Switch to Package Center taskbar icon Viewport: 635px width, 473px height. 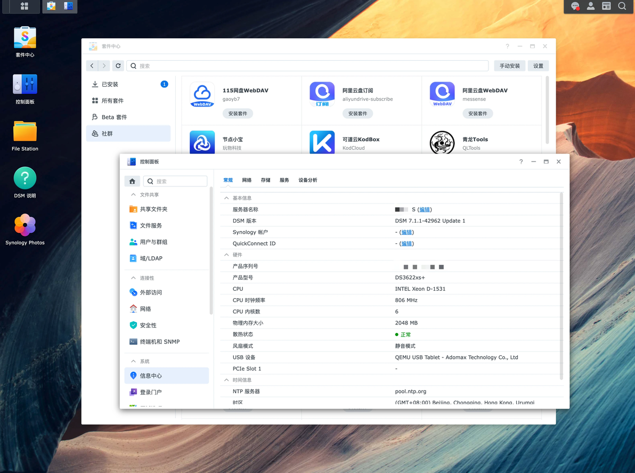(x=51, y=6)
